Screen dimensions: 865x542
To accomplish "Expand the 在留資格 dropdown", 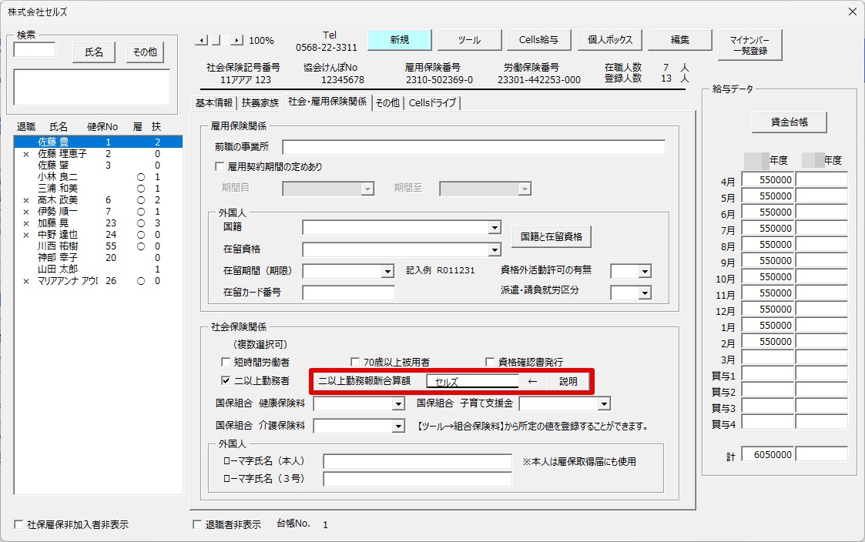I will [495, 249].
